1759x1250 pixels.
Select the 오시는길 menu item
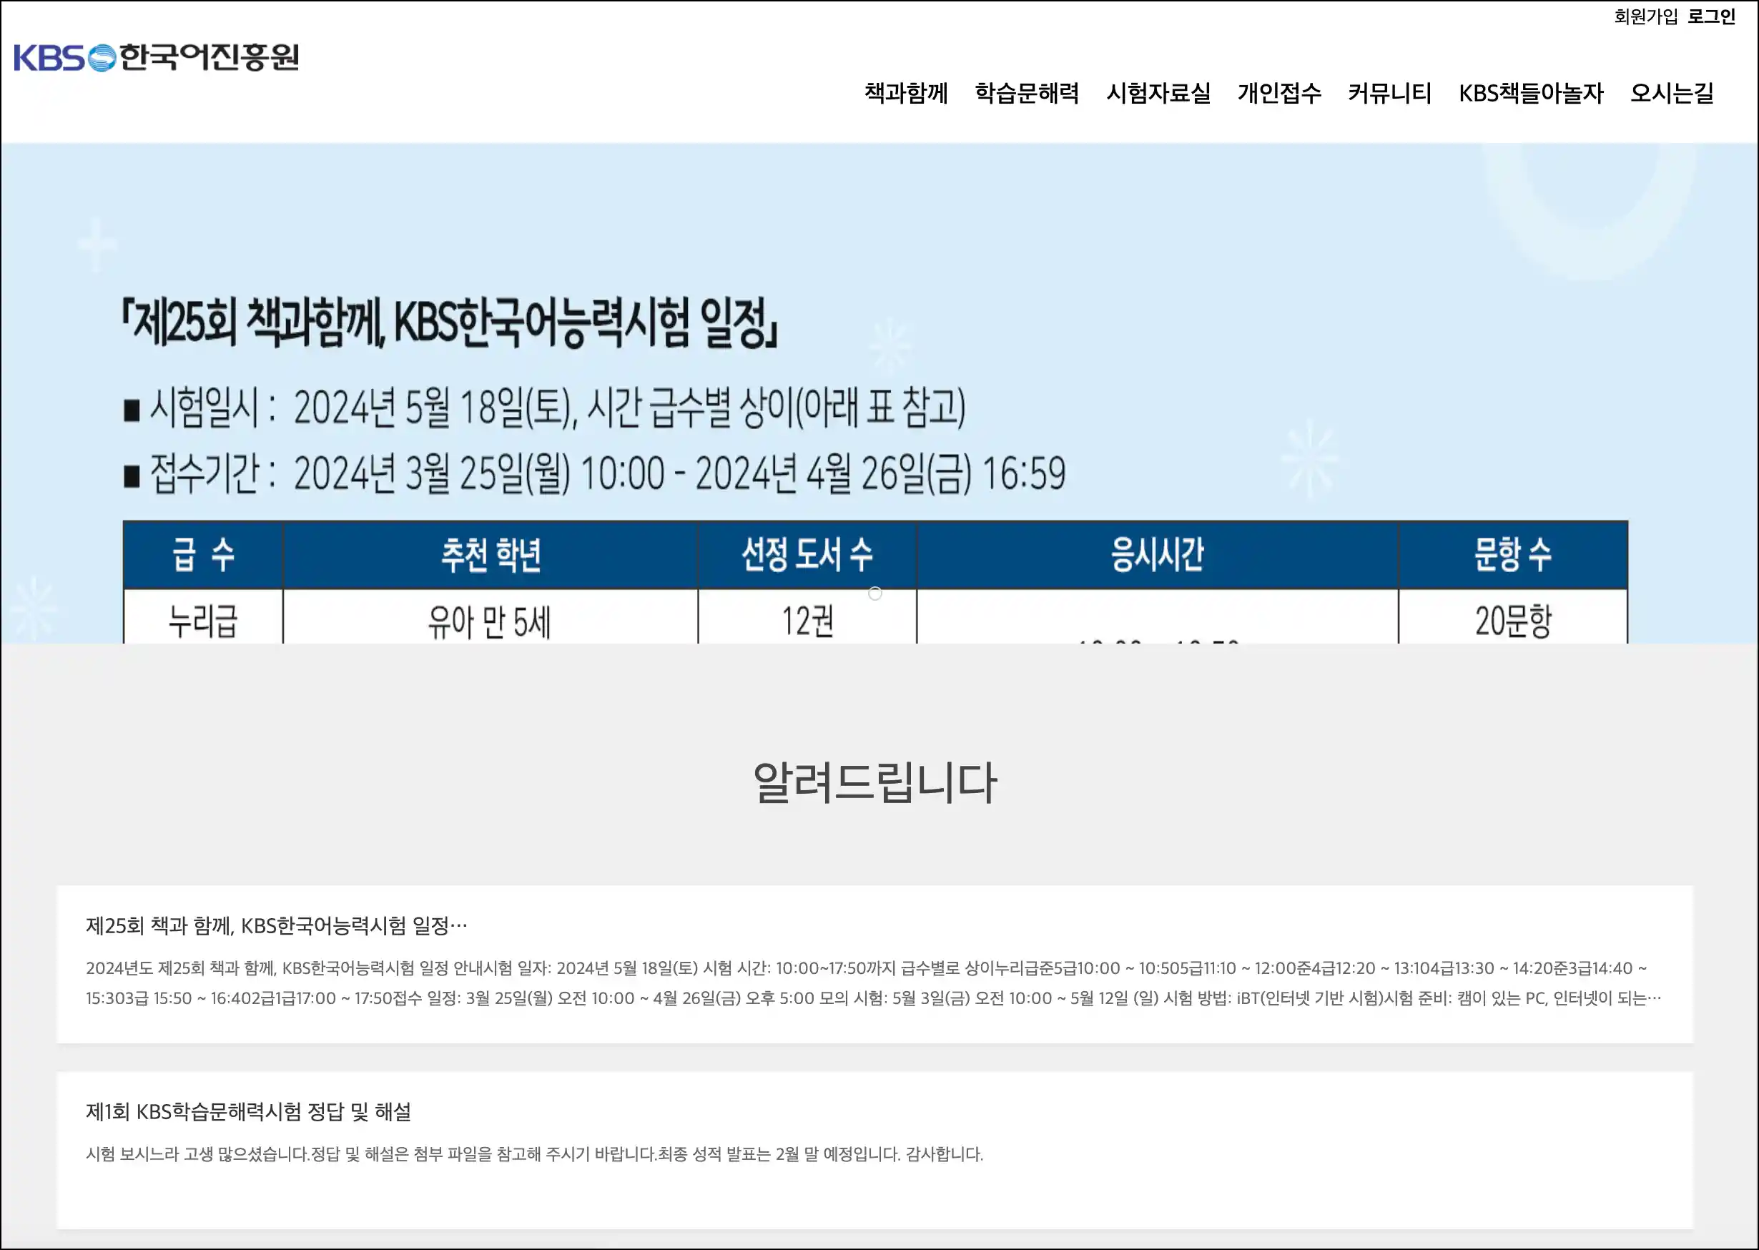point(1671,93)
